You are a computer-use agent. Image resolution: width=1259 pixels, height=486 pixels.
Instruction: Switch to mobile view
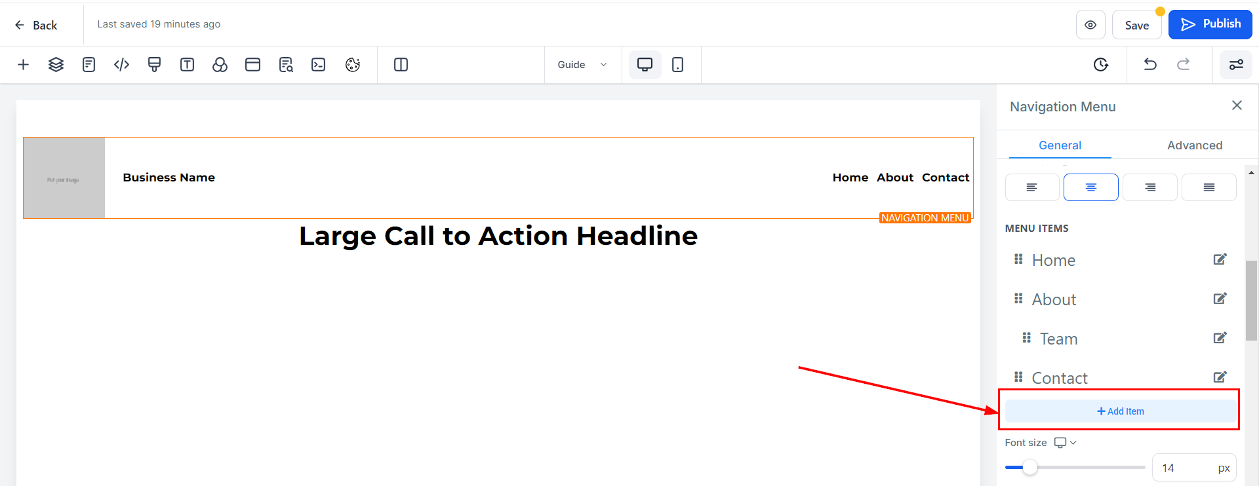click(x=678, y=65)
